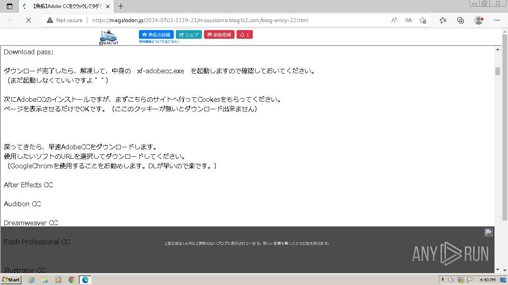This screenshot has height=285, width=508.
Task: Click the 4:40 PM system clock
Action: (x=487, y=280)
